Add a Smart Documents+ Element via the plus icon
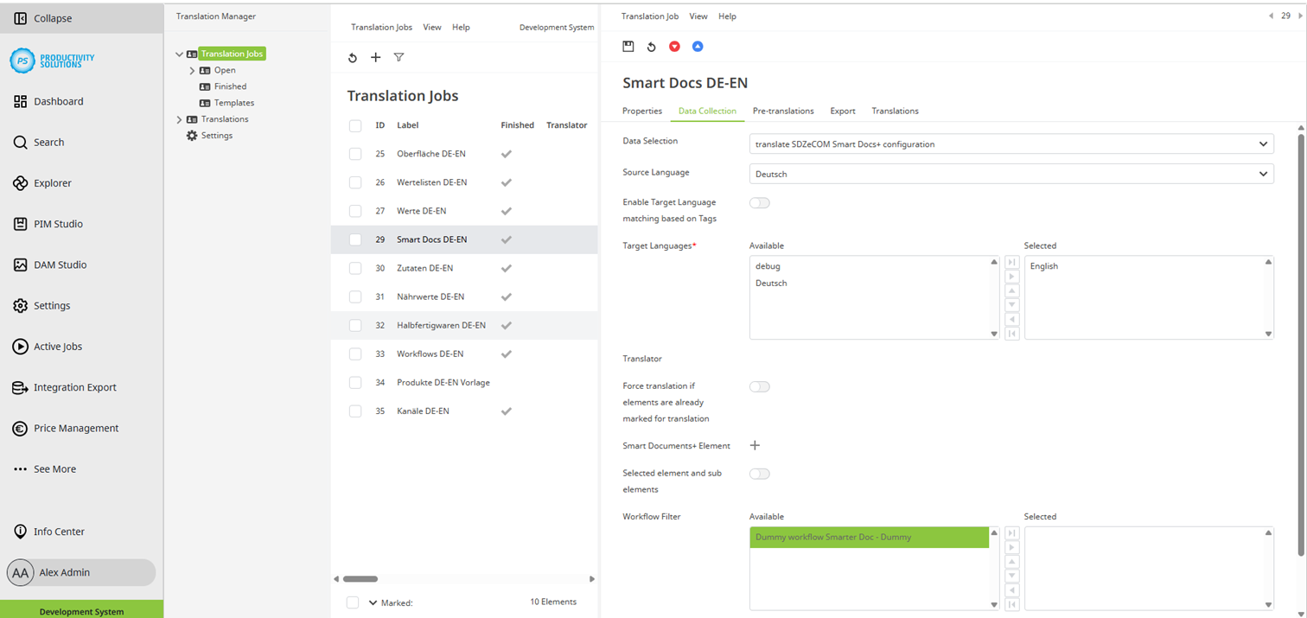The image size is (1307, 618). pyautogui.click(x=755, y=445)
